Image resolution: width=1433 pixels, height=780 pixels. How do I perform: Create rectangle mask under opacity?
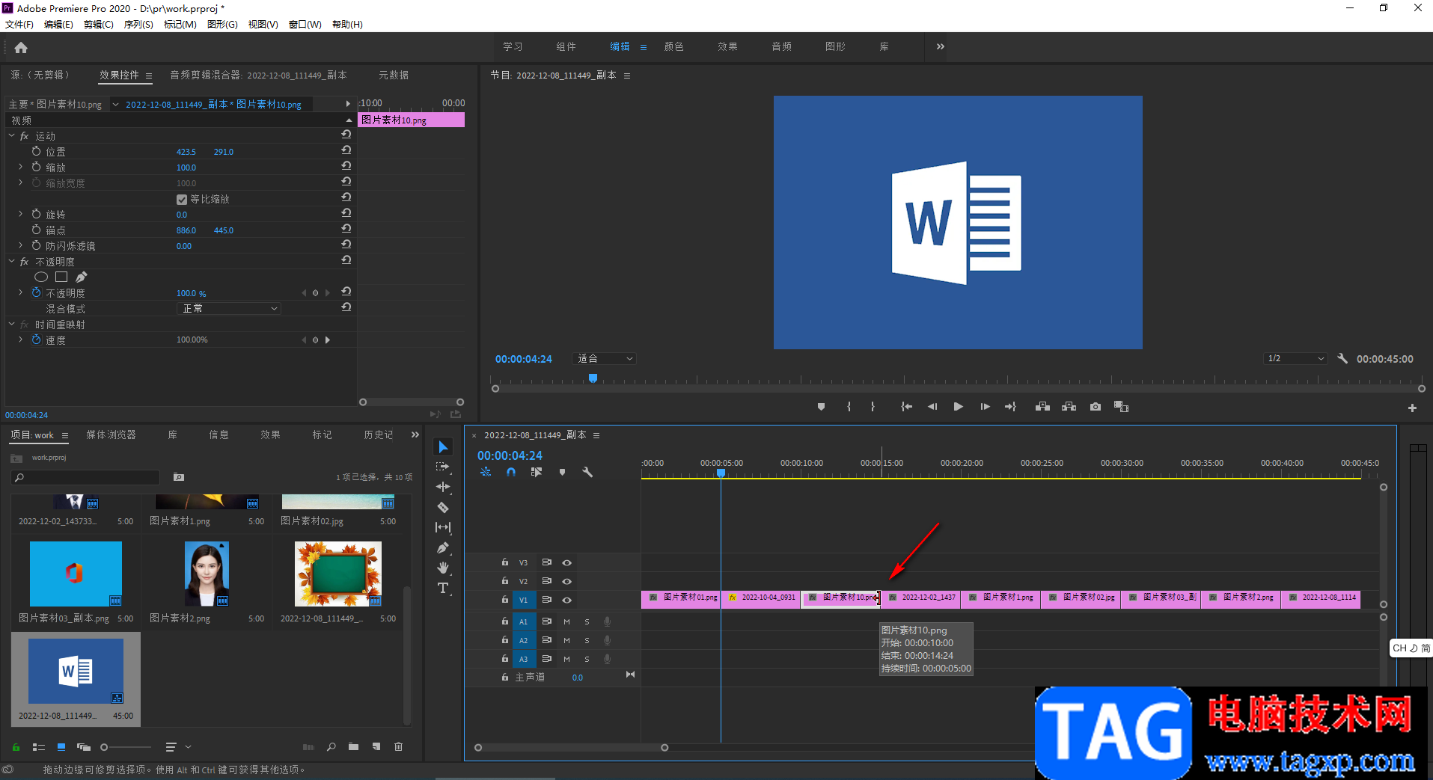click(61, 277)
